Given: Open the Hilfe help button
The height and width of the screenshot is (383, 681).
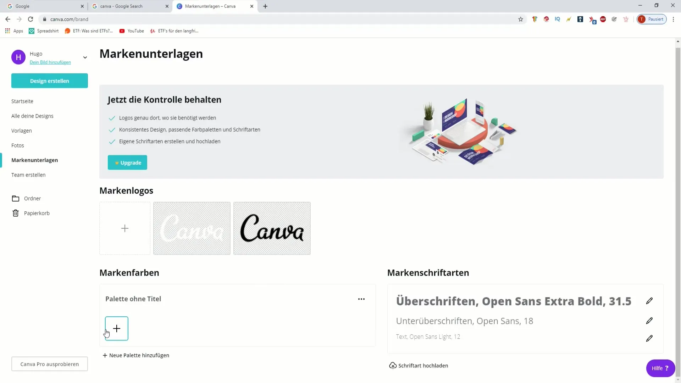Looking at the screenshot, I should (660, 368).
